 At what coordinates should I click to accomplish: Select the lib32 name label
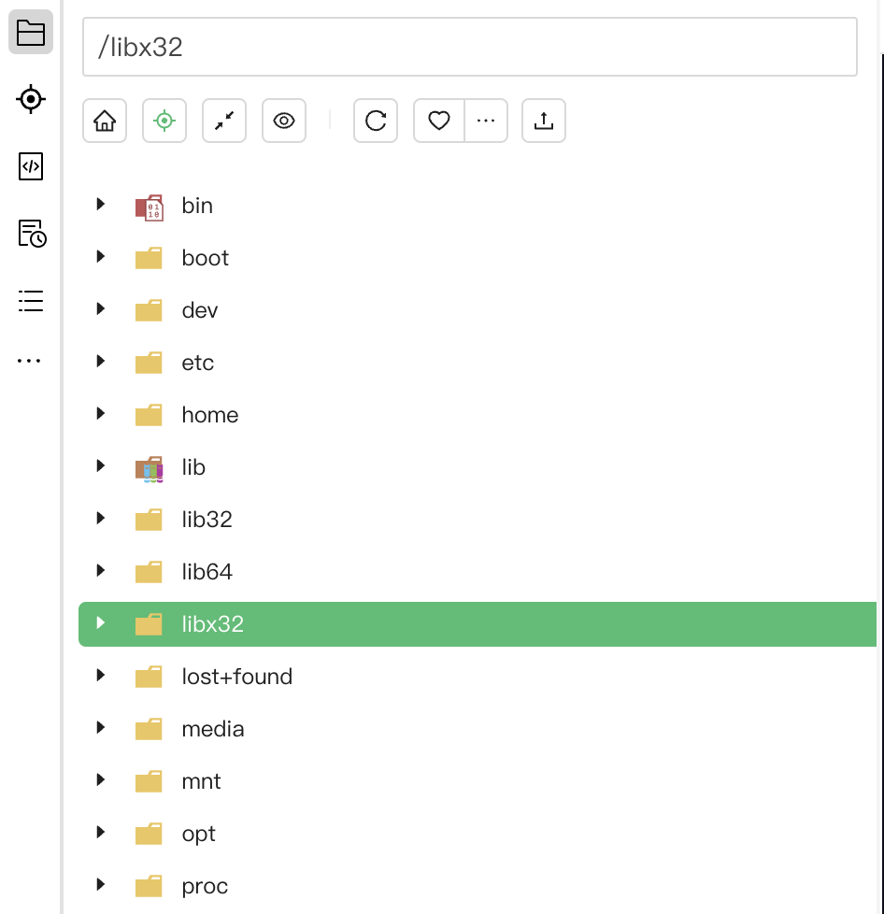(207, 520)
